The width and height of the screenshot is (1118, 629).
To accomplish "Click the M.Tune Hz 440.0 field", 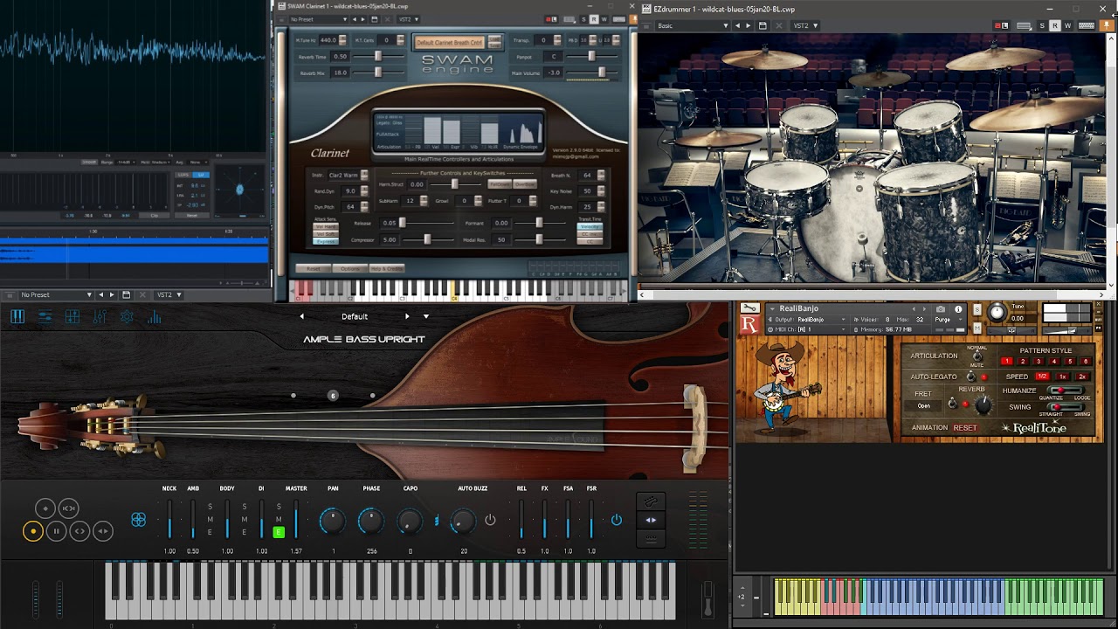I will click(328, 40).
